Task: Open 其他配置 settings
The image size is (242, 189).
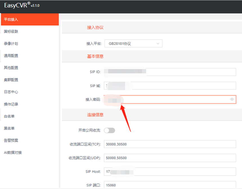Action: (10, 68)
